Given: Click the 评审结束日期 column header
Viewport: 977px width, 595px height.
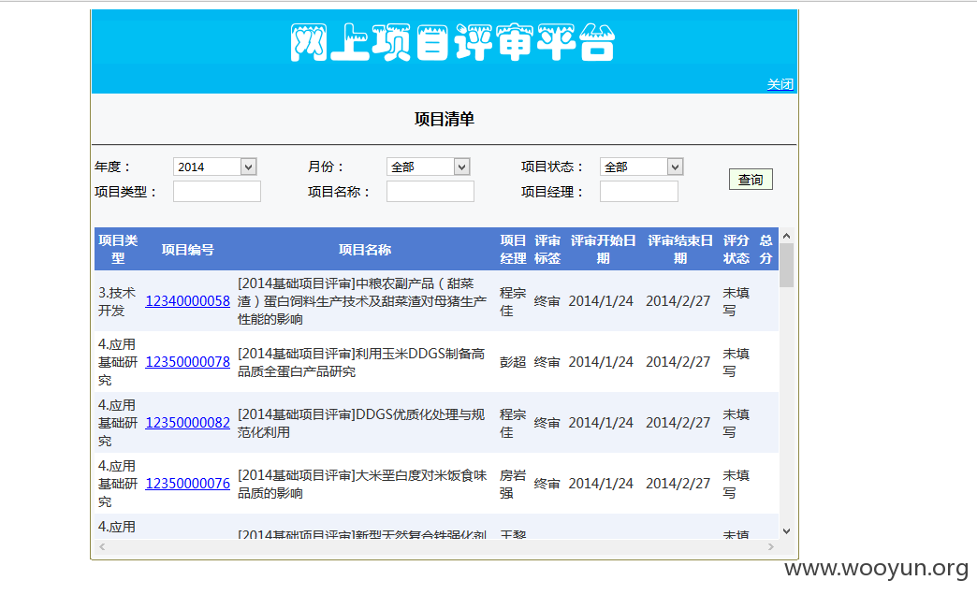Looking at the screenshot, I should point(679,249).
